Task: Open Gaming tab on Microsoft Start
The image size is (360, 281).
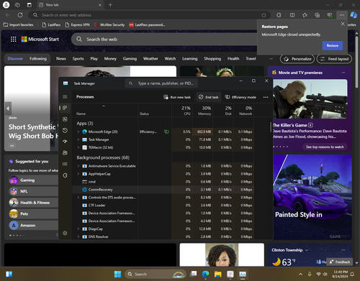Action: 130,59
